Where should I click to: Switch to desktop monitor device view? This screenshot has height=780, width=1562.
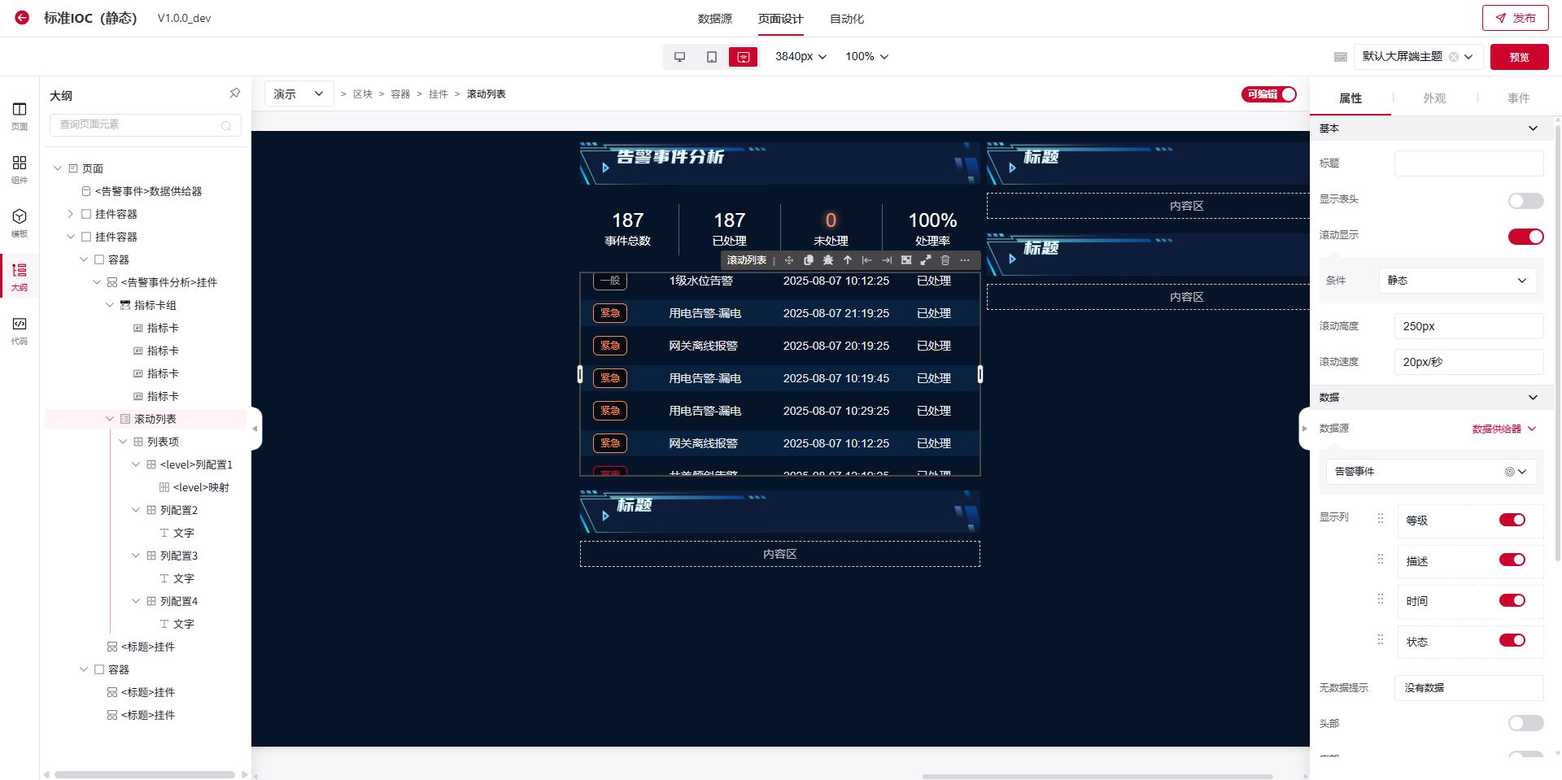point(679,57)
